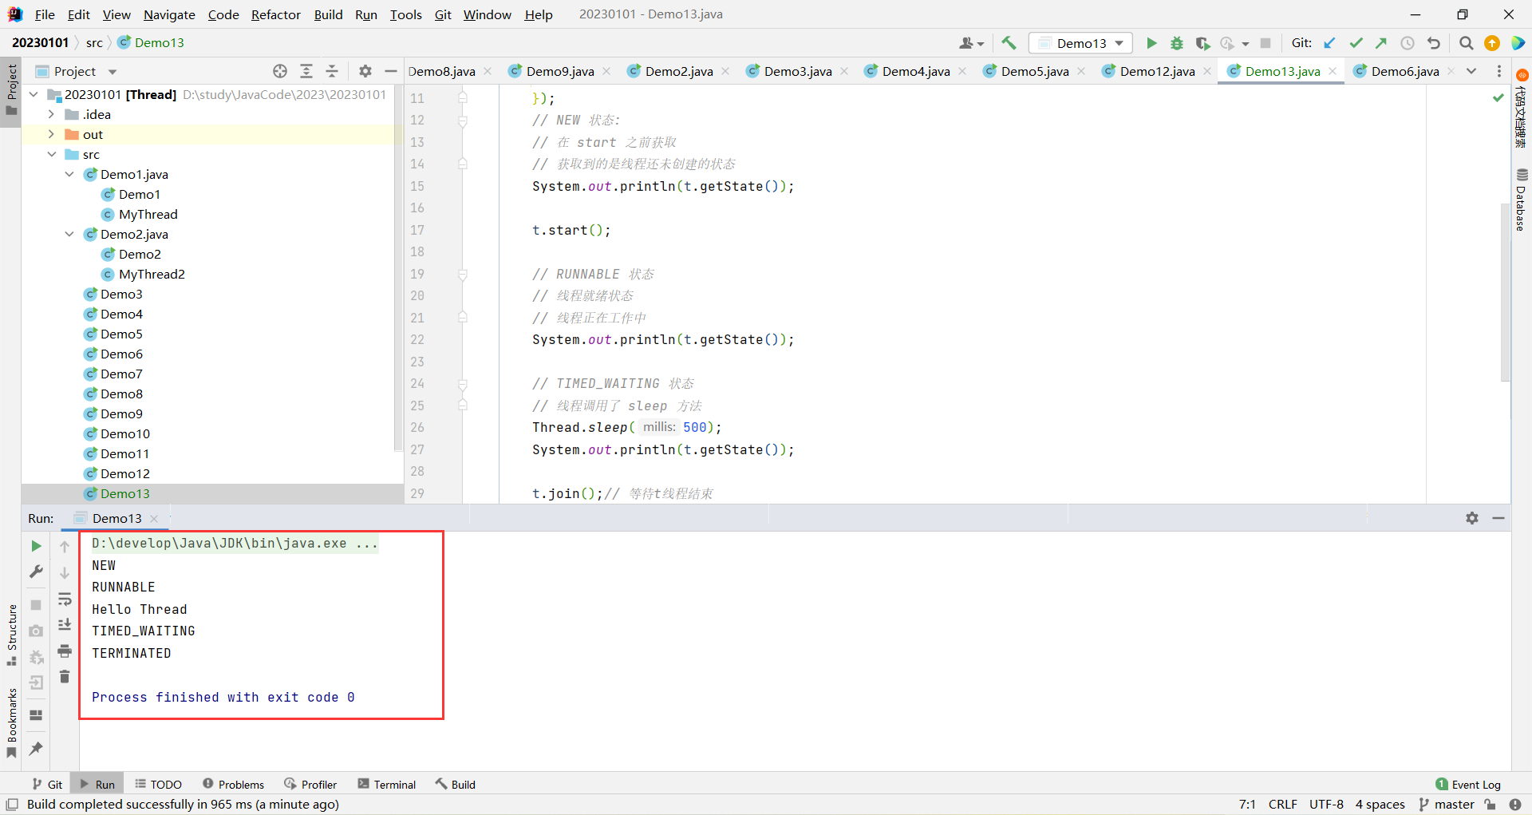The height and width of the screenshot is (815, 1532).
Task: Click the master branch widget
Action: coord(1447,805)
